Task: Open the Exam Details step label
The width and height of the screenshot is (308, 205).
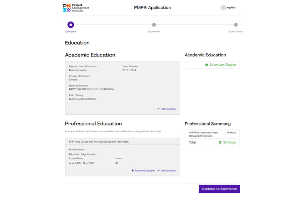Action: [x=236, y=32]
